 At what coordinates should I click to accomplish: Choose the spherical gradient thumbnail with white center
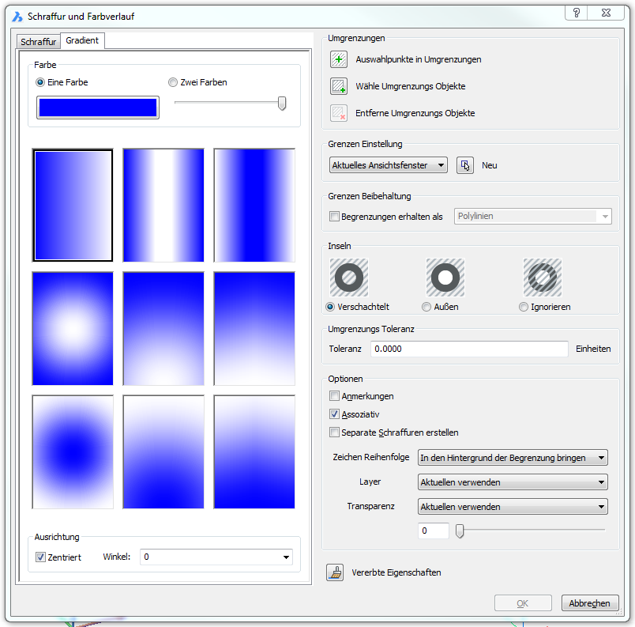tap(73, 328)
